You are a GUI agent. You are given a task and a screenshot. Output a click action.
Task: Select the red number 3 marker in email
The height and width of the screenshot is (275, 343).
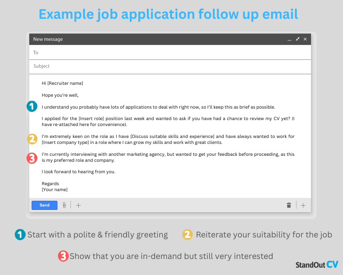(x=32, y=158)
